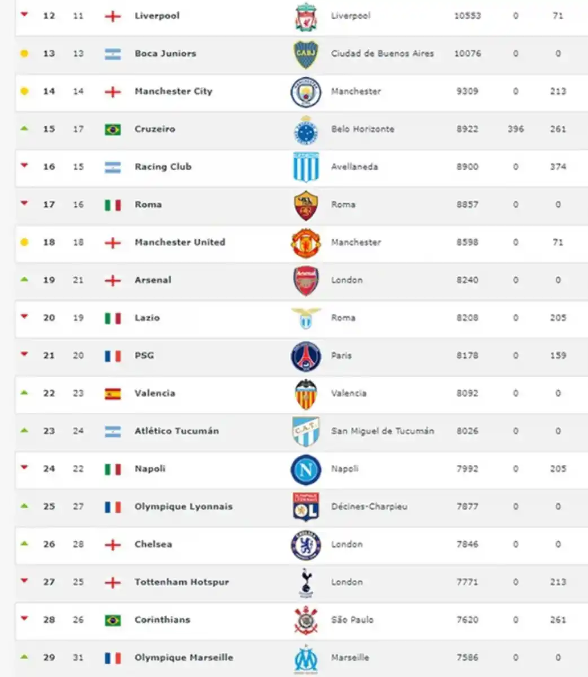This screenshot has width=588, height=677.
Task: Click the Valencia bat crest
Action: coord(305,394)
